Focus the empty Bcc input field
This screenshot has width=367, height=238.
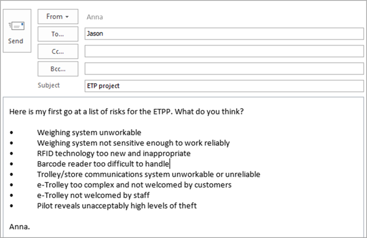click(x=224, y=68)
